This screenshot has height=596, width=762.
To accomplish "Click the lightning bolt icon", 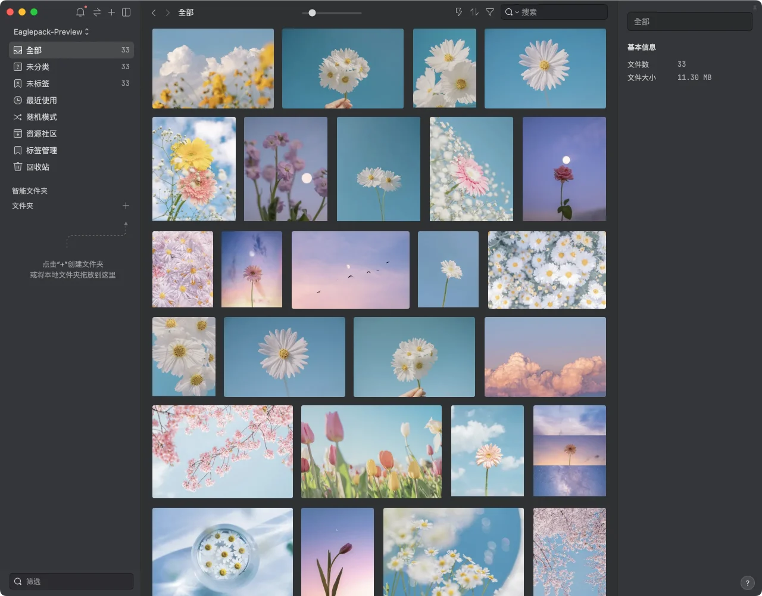I will [x=458, y=12].
